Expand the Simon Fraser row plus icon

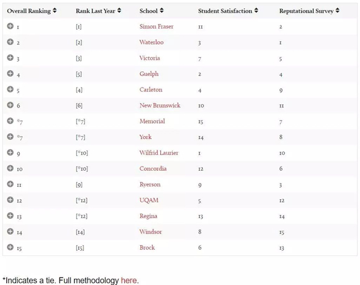click(x=10, y=26)
